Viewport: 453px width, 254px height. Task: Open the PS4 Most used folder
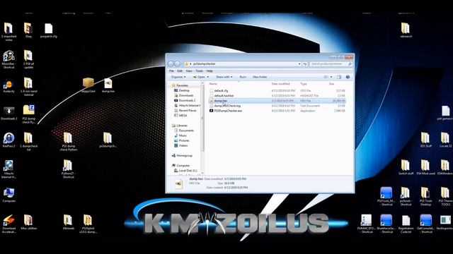click(425, 168)
